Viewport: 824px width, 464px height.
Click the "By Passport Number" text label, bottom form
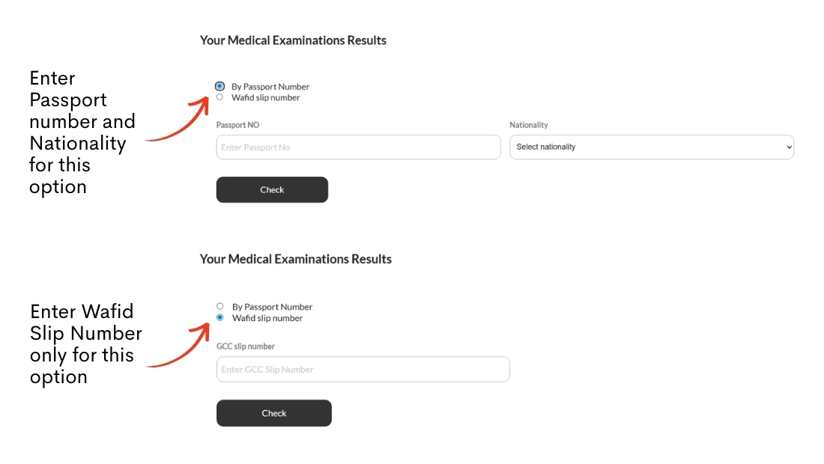[x=273, y=306]
